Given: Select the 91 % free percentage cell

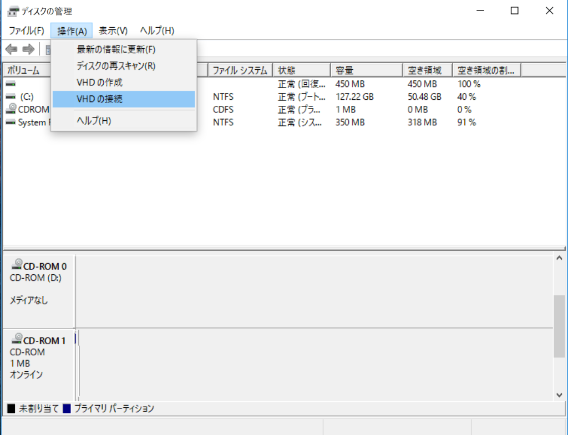Looking at the screenshot, I should pos(466,122).
